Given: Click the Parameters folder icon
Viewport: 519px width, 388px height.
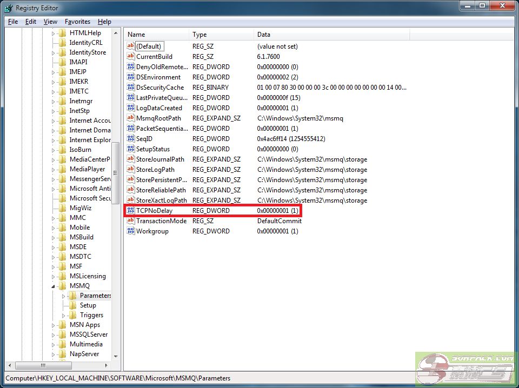Looking at the screenshot, I should (x=72, y=296).
